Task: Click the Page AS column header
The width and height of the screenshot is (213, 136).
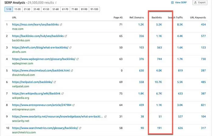Action: click(118, 18)
